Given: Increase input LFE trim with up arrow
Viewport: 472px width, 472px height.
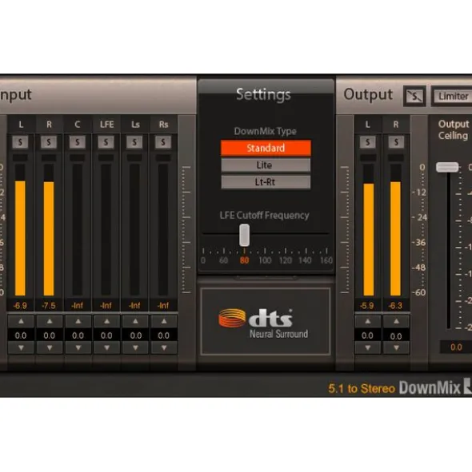Looking at the screenshot, I should 106,322.
